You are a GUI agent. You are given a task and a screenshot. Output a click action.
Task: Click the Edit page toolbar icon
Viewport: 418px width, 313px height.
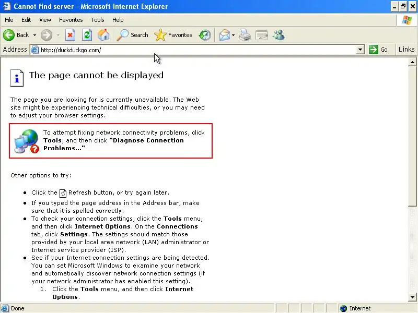click(262, 35)
